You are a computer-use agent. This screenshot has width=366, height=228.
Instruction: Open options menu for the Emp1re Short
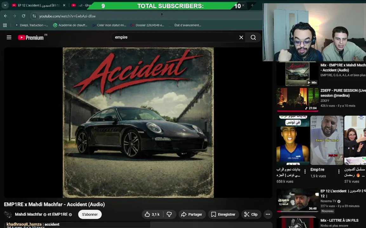tap(339, 172)
